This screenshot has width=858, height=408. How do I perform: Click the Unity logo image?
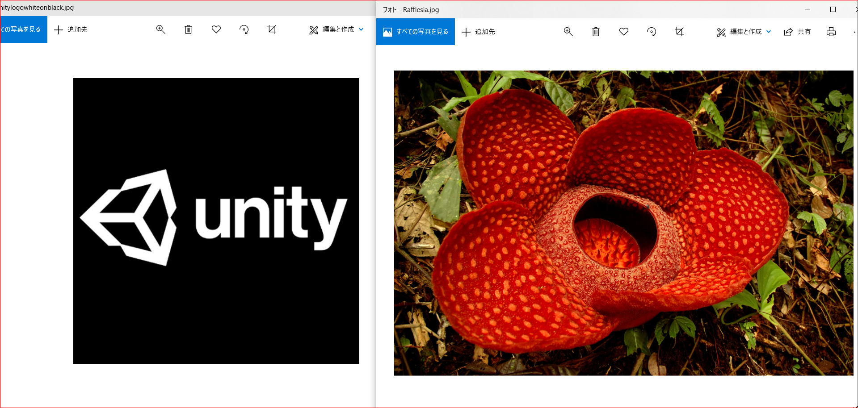pyautogui.click(x=216, y=221)
